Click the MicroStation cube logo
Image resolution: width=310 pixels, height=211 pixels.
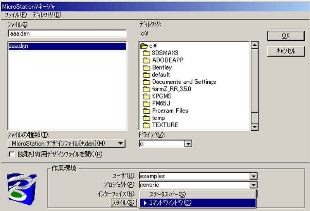coord(22,189)
